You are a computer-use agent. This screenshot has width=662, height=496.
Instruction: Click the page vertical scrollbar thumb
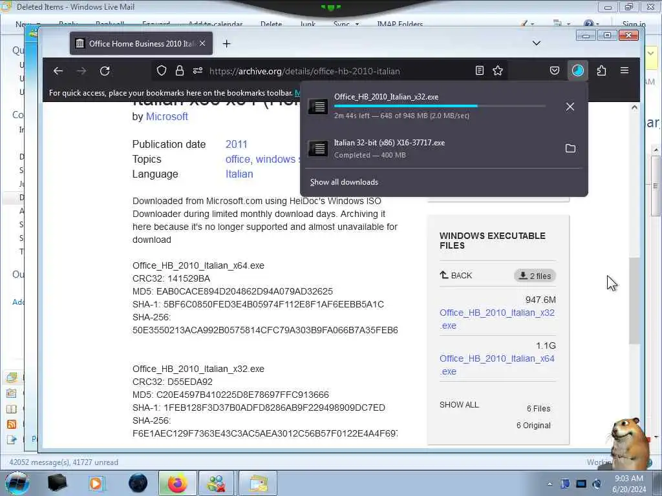coord(634,300)
